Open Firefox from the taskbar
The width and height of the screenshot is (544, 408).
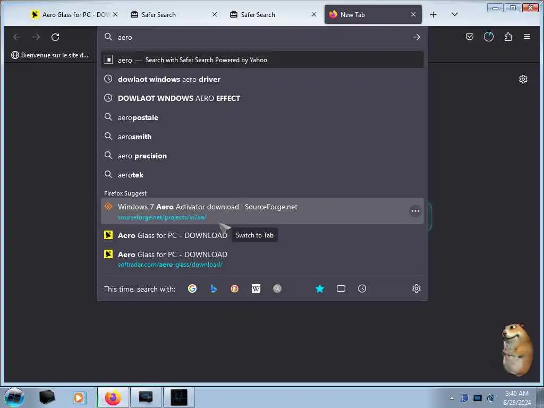click(x=113, y=397)
